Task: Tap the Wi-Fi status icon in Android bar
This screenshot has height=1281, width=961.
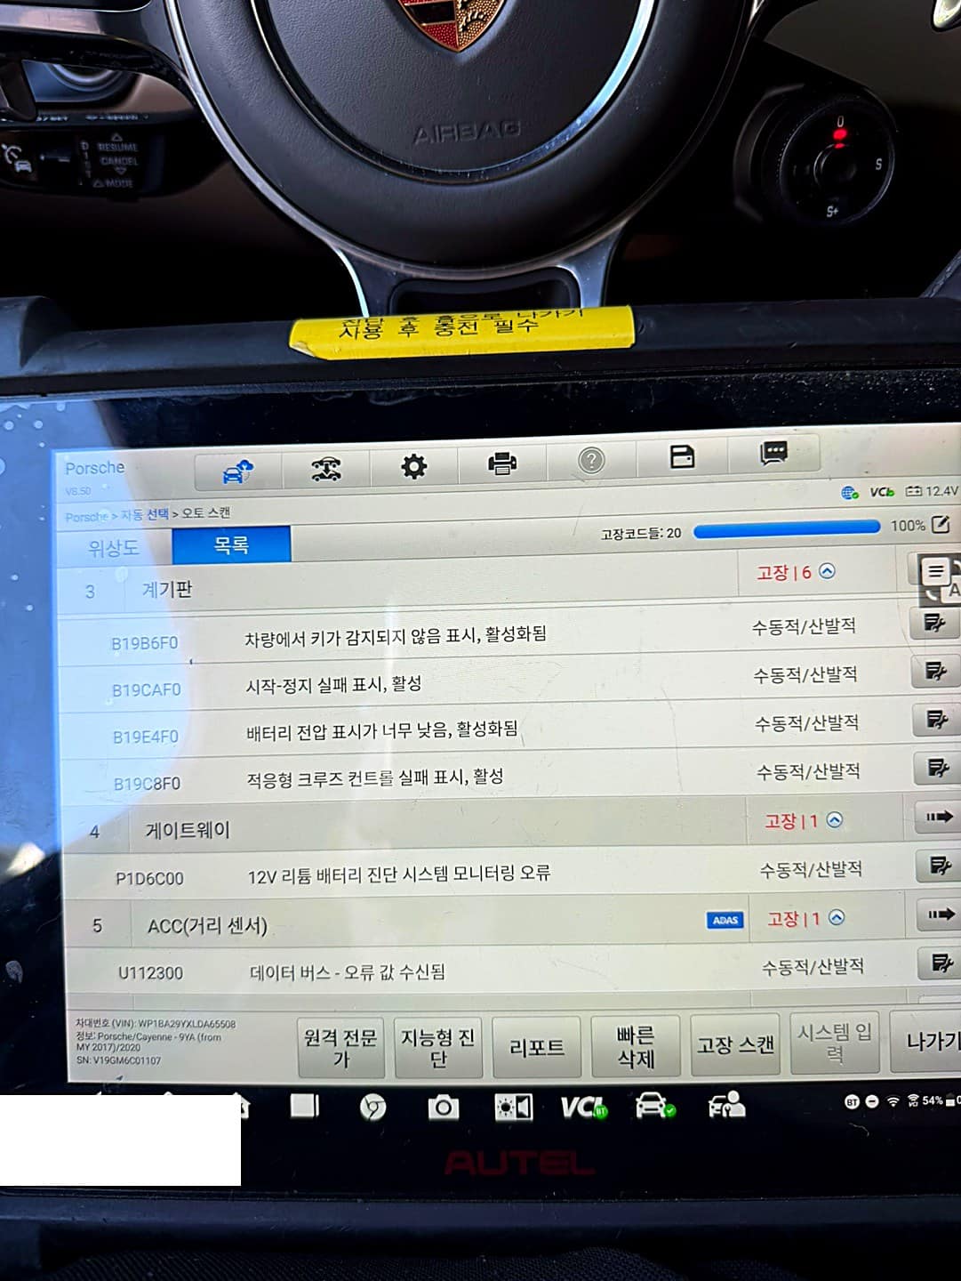Action: (x=893, y=1101)
